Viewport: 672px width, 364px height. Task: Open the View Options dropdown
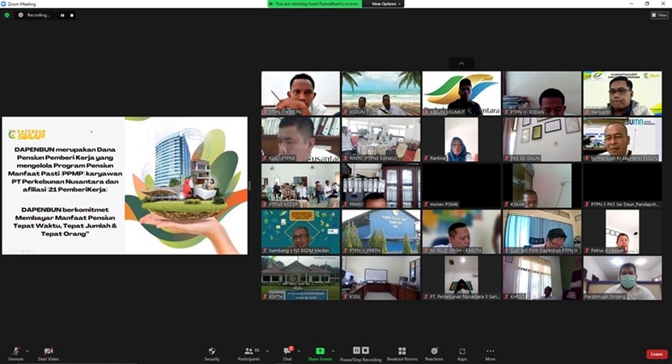pos(387,4)
